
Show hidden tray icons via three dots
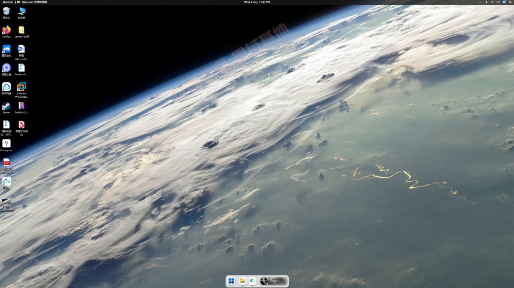click(480, 2)
